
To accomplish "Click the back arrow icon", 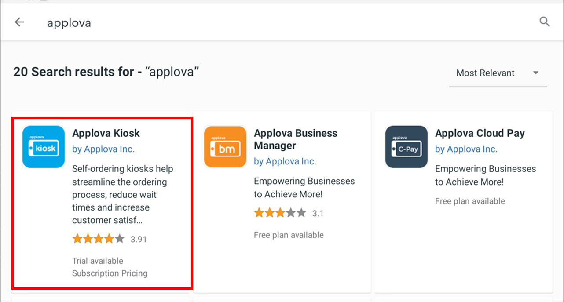I will point(19,22).
